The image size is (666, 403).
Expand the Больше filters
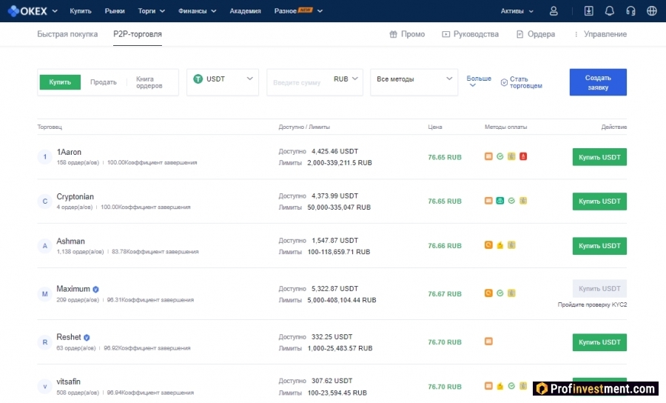click(x=479, y=81)
